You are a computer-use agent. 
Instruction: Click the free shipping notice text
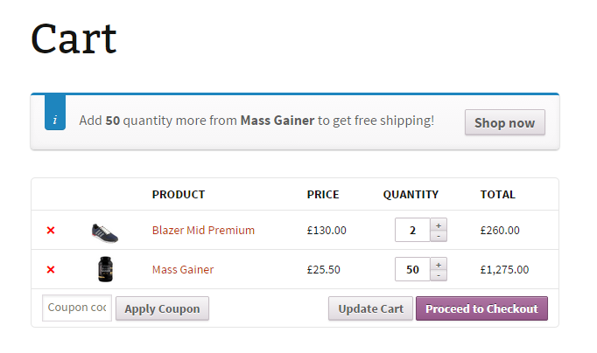tap(256, 121)
